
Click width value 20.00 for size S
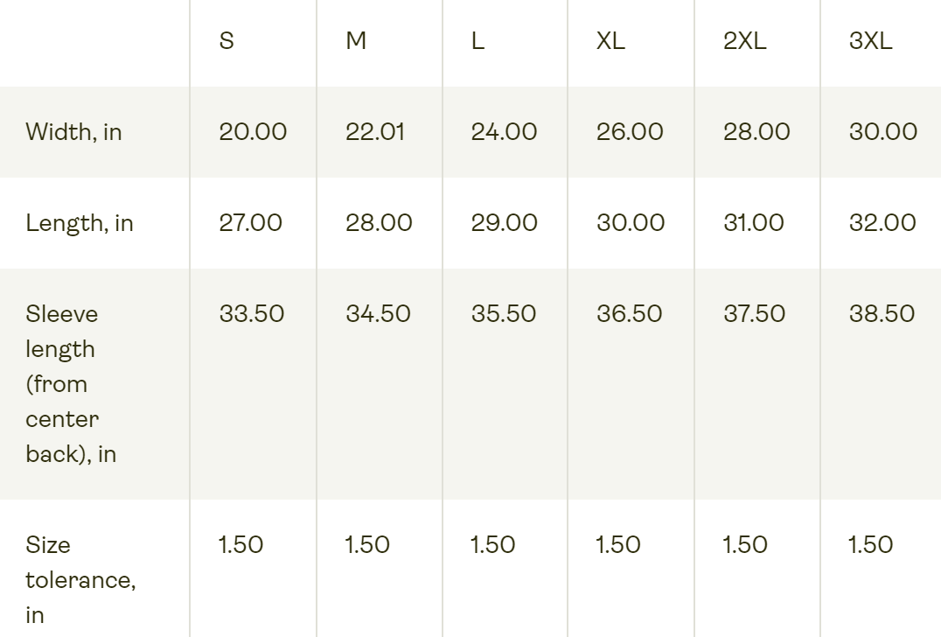253,132
